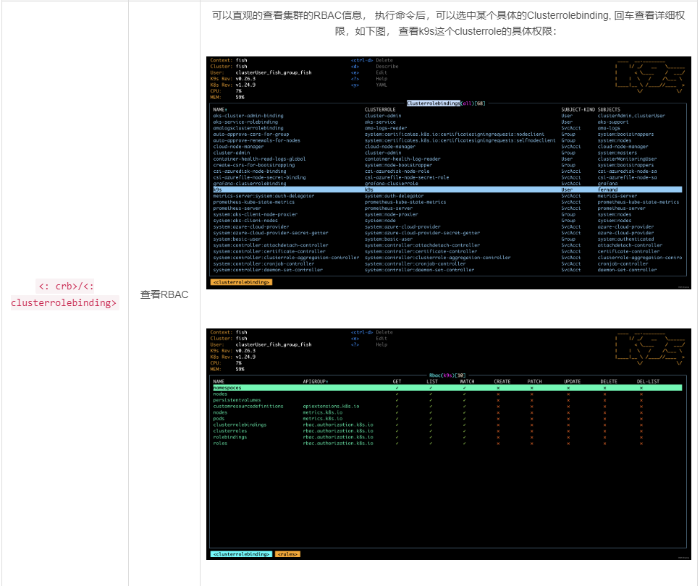This screenshot has height=586, width=700.
Task: Click the 'apiextensions.k8s.io' API group value
Action: click(332, 407)
